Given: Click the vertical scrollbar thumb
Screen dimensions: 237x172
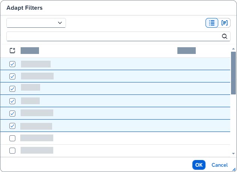Looking at the screenshot, I should click(x=233, y=73).
